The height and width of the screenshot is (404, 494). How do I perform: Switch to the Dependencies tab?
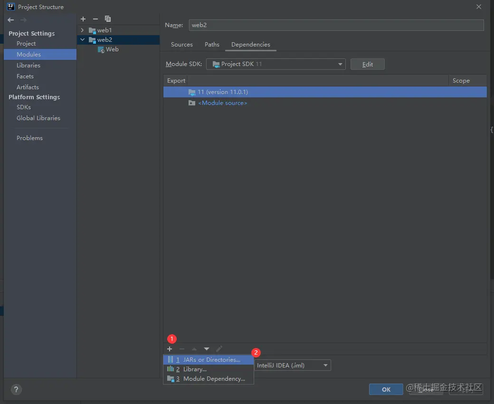pos(251,45)
